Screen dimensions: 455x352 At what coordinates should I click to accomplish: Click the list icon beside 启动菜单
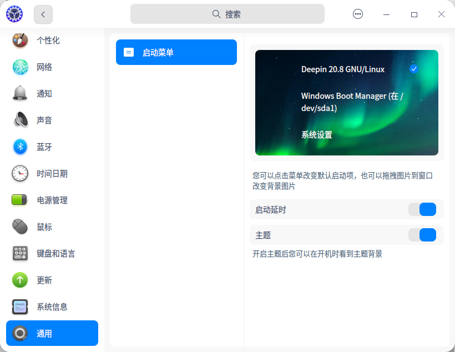pyautogui.click(x=129, y=52)
